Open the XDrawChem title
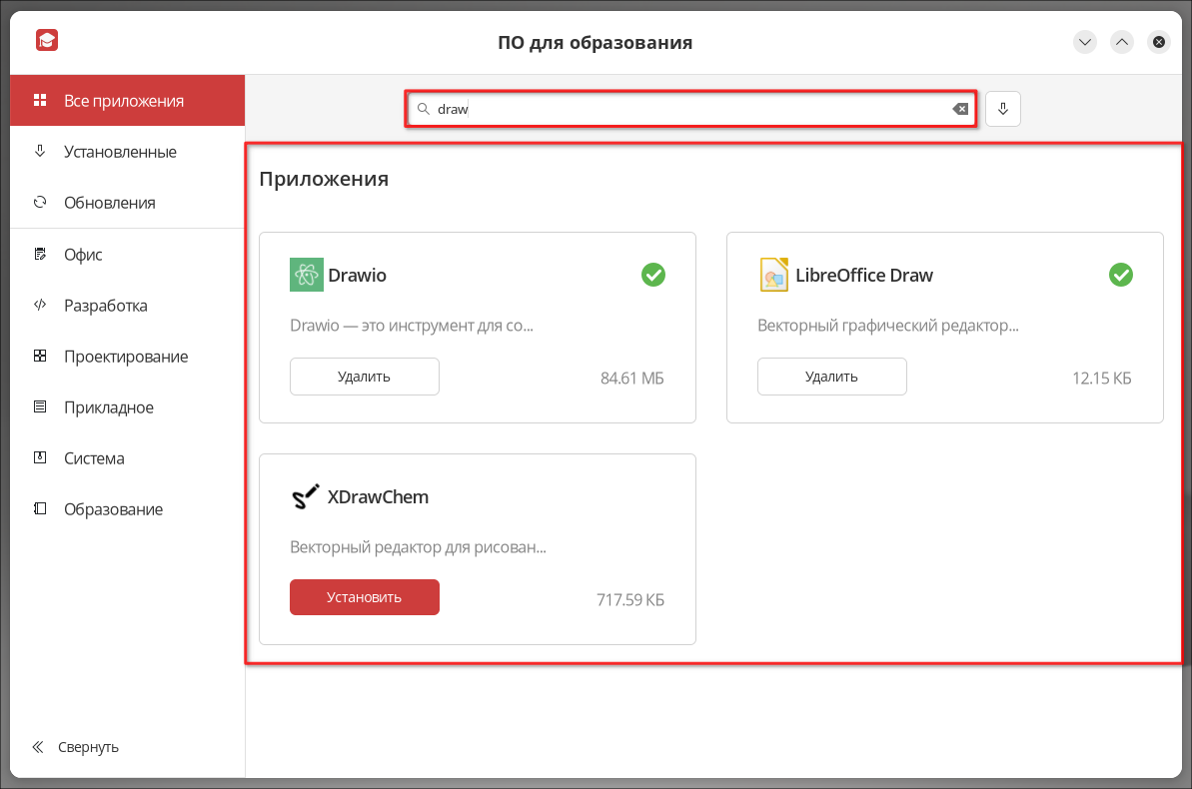This screenshot has height=789, width=1192. [378, 497]
